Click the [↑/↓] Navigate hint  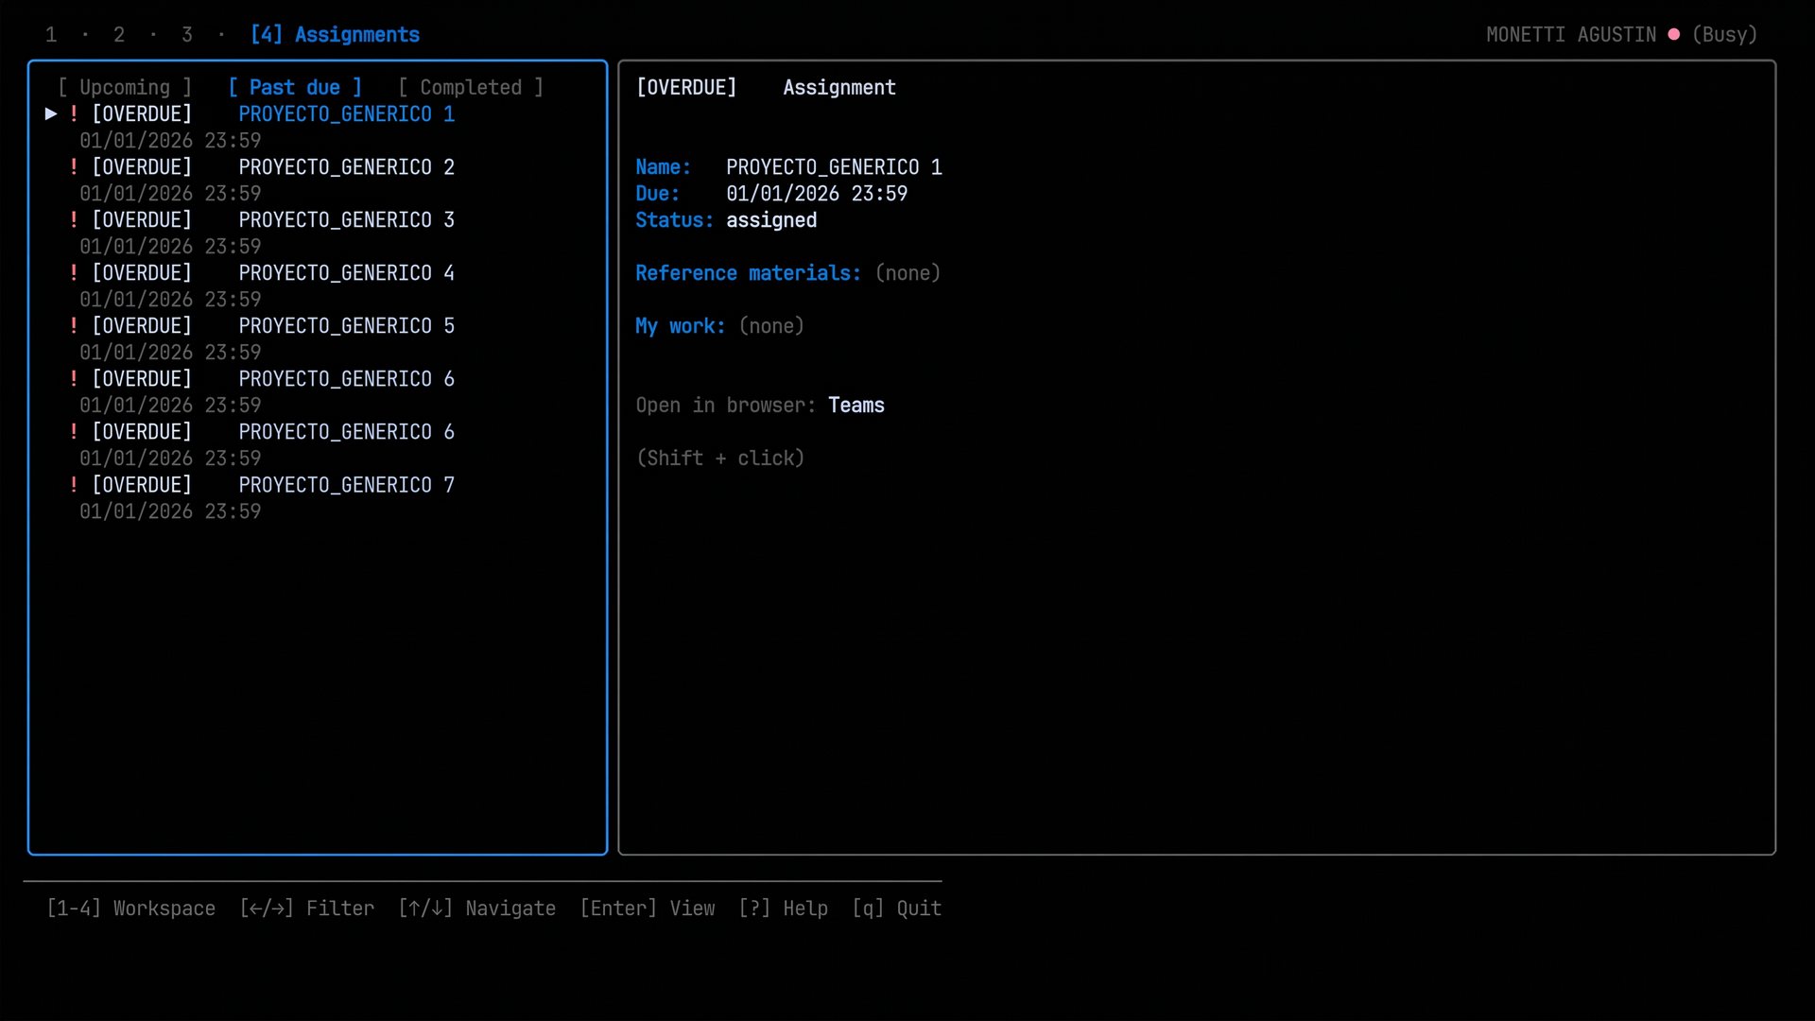476,909
